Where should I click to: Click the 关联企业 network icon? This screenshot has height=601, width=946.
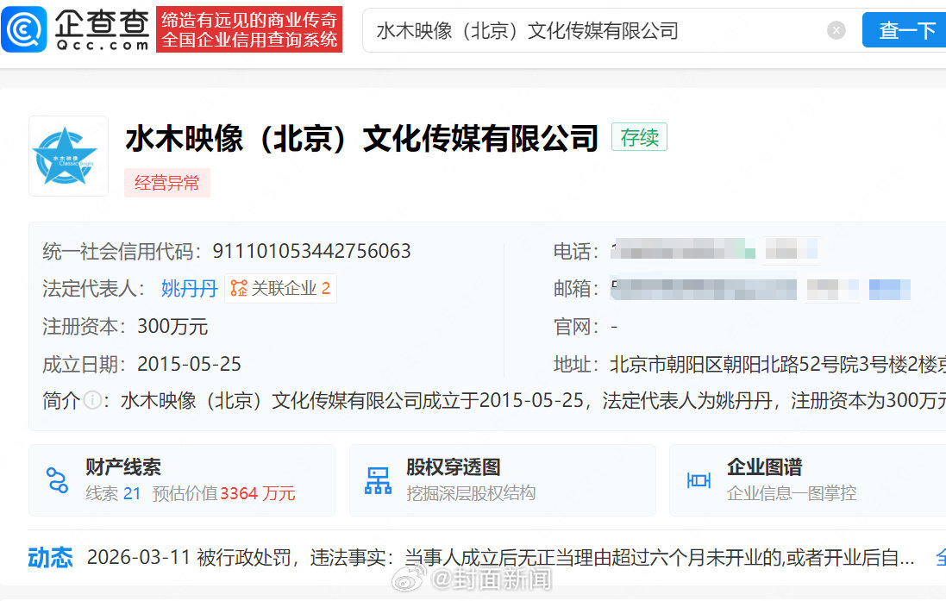pyautogui.click(x=239, y=289)
